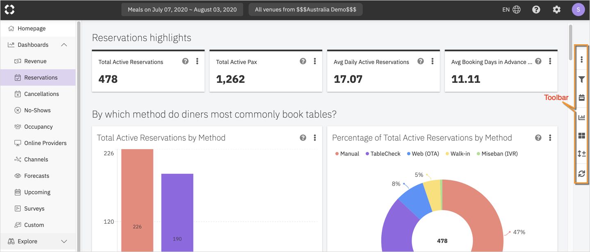The width and height of the screenshot is (590, 252).
Task: Click the Explore menu label
Action: pyautogui.click(x=27, y=241)
